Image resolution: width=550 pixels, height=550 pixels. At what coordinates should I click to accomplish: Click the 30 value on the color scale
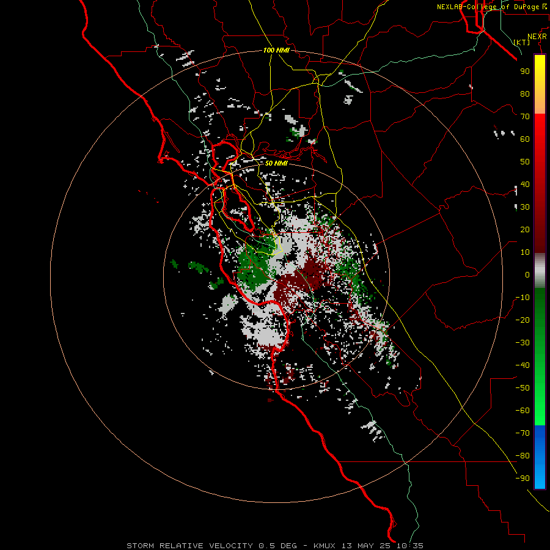pyautogui.click(x=525, y=207)
